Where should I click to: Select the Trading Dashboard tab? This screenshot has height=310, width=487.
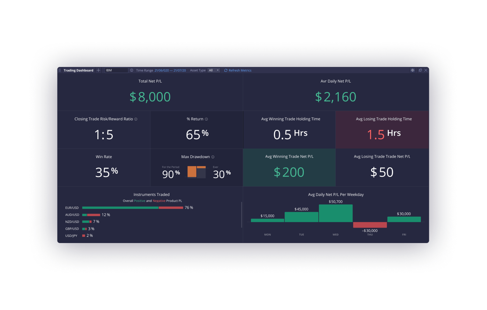[x=79, y=70]
